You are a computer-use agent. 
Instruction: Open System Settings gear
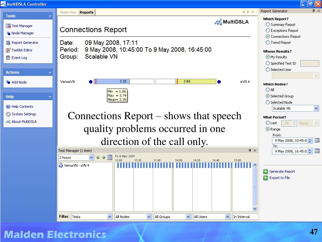click(x=8, y=114)
